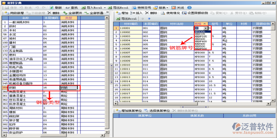Click 设置限额级别 in right toolbar

[195, 13]
